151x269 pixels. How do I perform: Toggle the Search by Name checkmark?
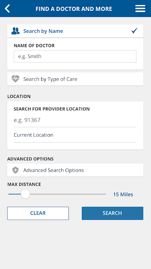click(x=134, y=31)
